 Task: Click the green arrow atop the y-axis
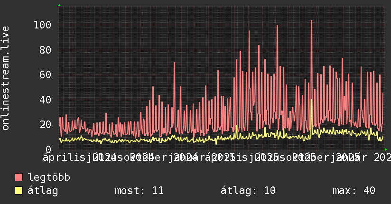point(59,5)
